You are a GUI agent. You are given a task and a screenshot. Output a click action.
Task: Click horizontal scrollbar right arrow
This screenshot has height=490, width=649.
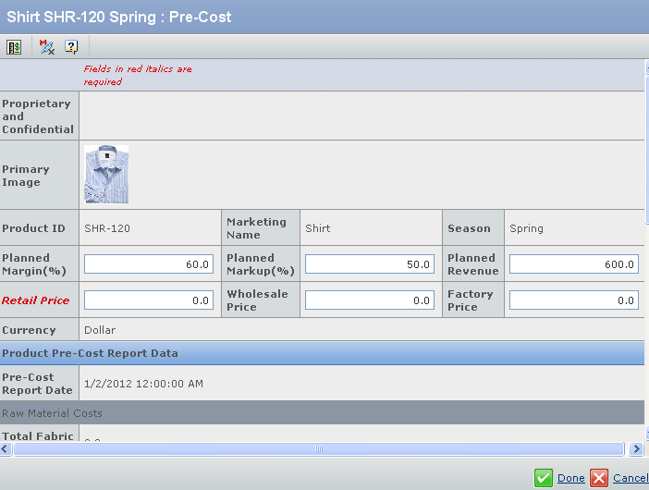pyautogui.click(x=635, y=448)
